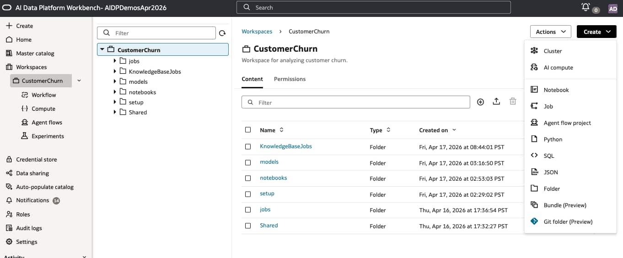The image size is (623, 258).
Task: Choose Python from Create menu
Action: pyautogui.click(x=570, y=139)
